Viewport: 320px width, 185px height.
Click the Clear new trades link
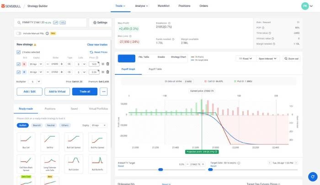coord(97,45)
